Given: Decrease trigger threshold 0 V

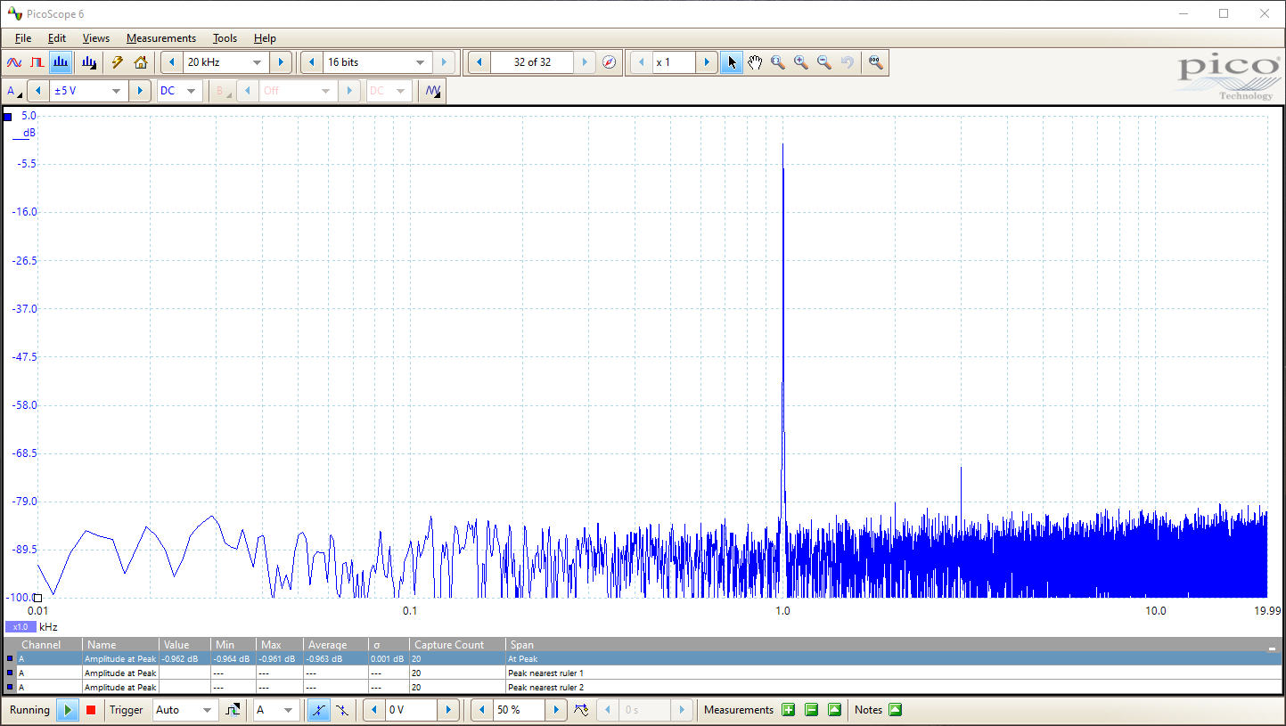Looking at the screenshot, I should click(374, 710).
